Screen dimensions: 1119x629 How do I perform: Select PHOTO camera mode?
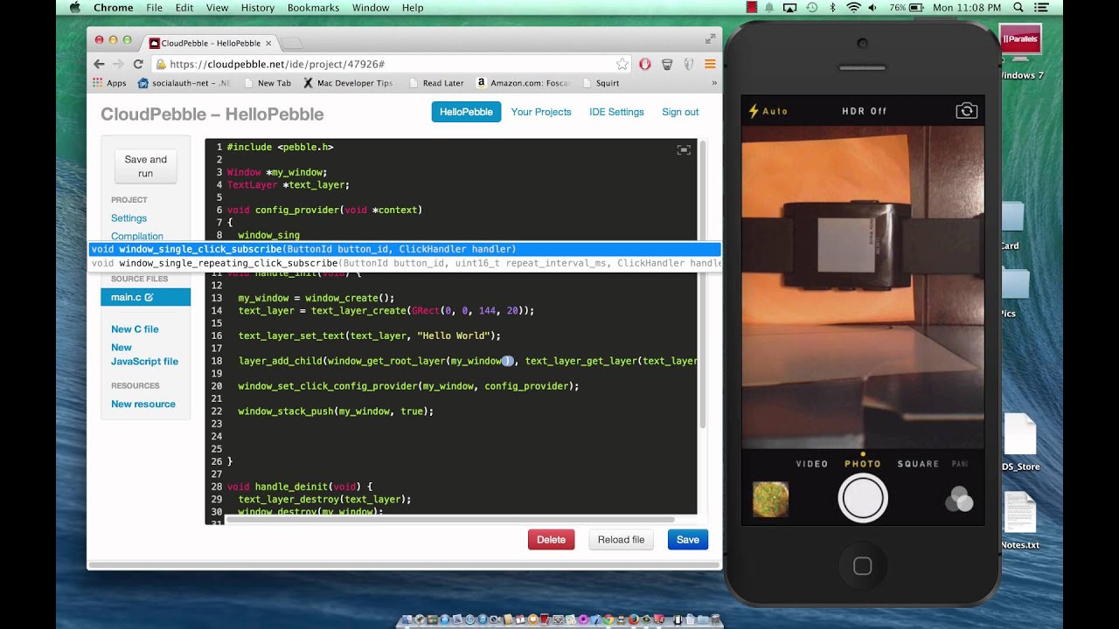coord(863,464)
